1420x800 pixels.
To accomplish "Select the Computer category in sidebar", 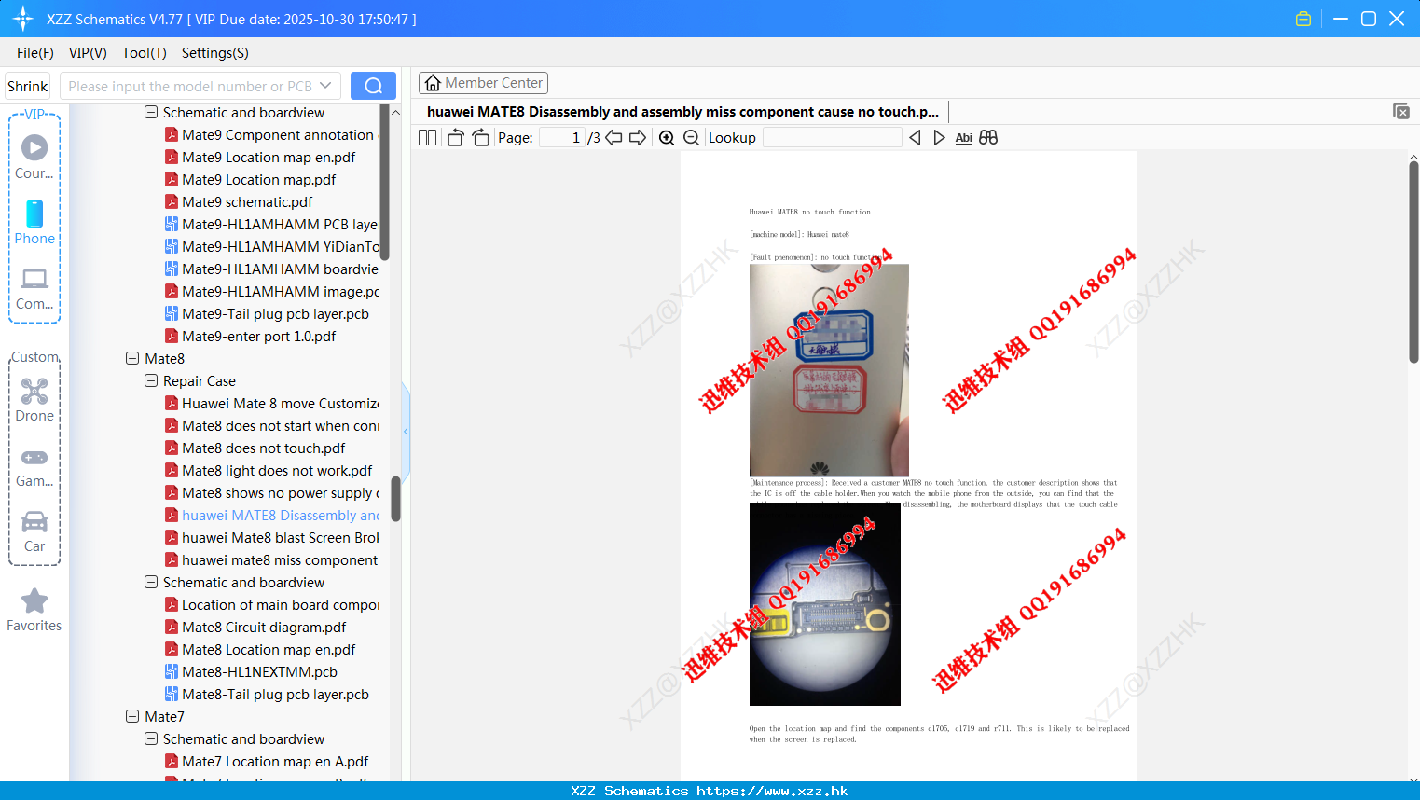I will [x=34, y=288].
